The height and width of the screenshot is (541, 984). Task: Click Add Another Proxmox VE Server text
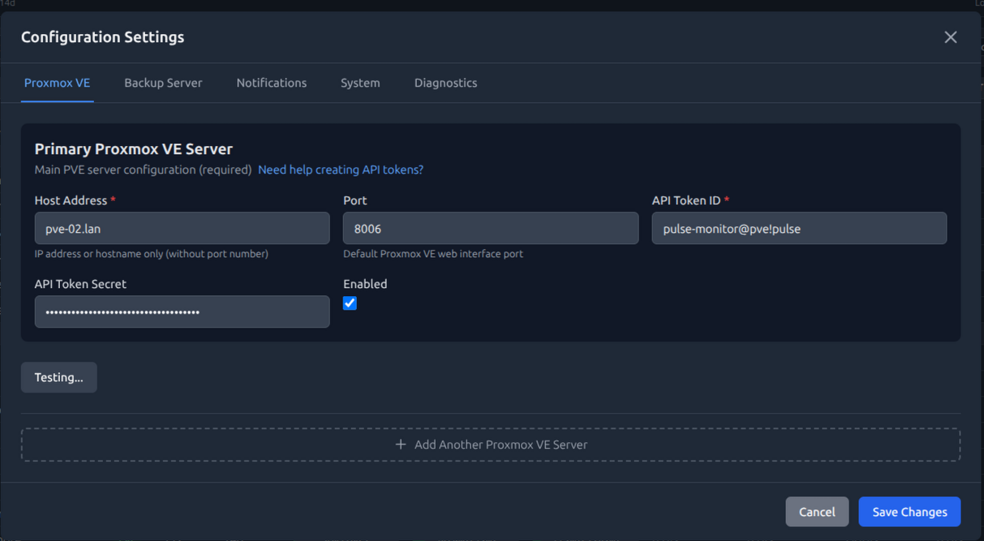click(x=501, y=444)
